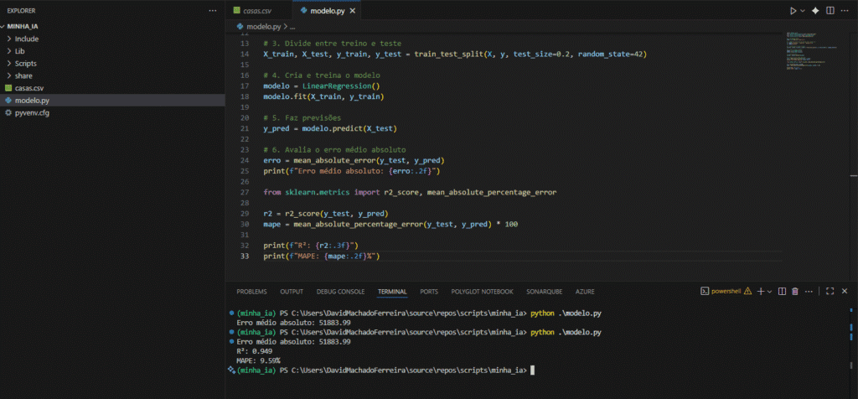Open editor more actions ellipsis menu
858x399 pixels.
click(845, 11)
